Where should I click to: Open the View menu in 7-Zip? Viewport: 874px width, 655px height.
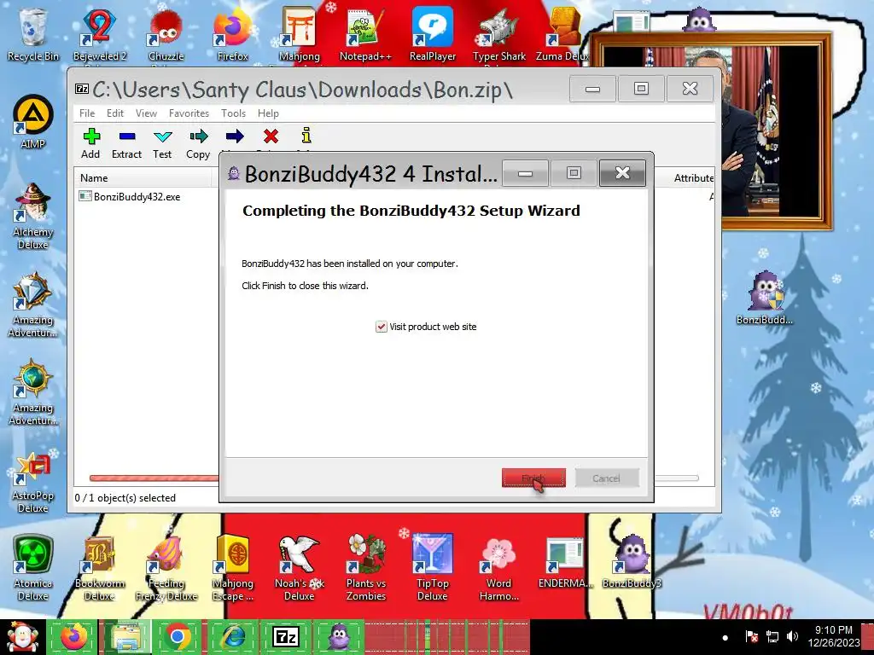pos(146,113)
